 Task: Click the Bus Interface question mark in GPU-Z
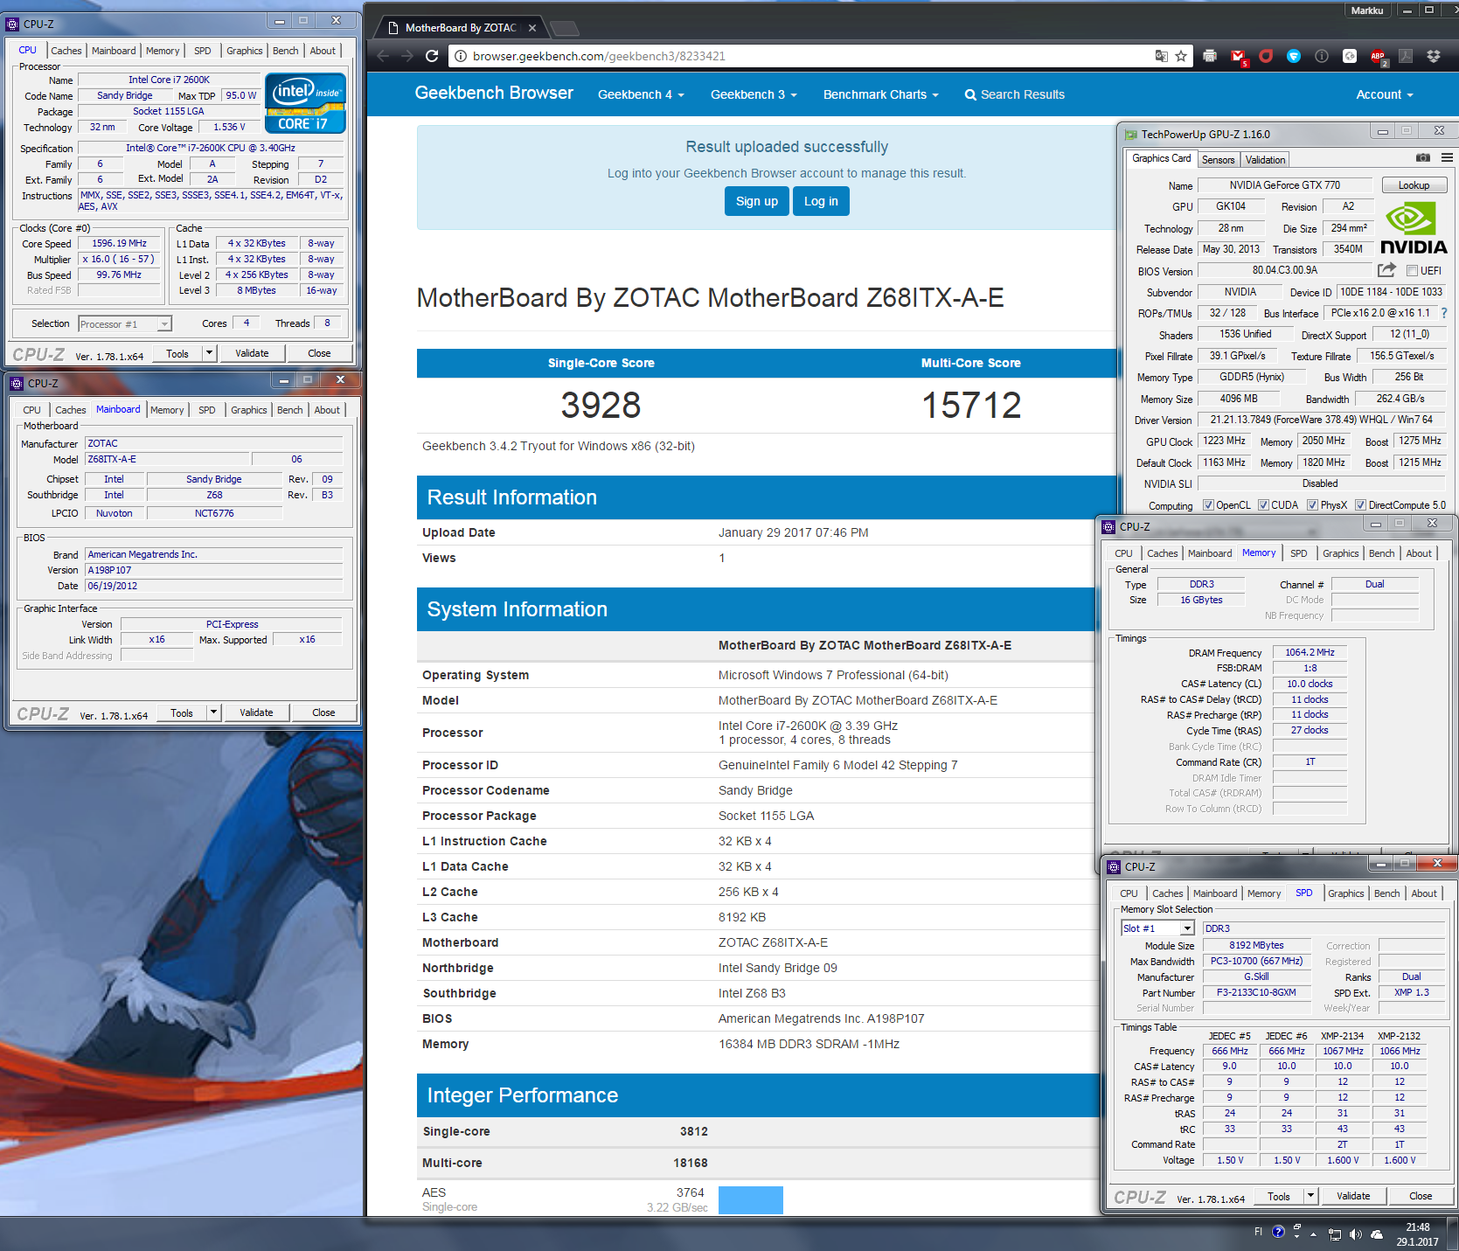[1443, 313]
